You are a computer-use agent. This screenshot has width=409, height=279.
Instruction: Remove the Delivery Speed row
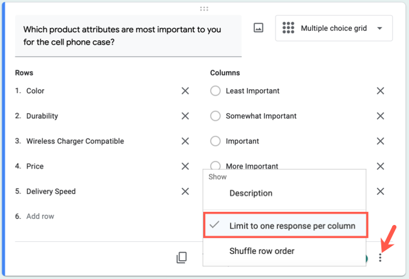pyautogui.click(x=185, y=192)
